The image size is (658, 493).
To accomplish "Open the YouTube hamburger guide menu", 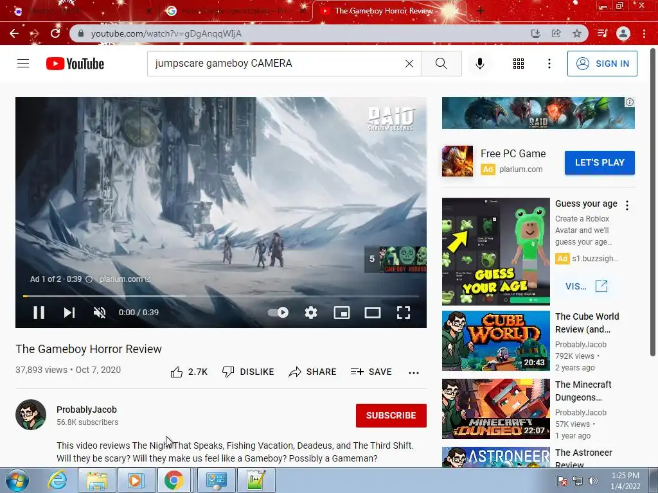I will coord(23,64).
